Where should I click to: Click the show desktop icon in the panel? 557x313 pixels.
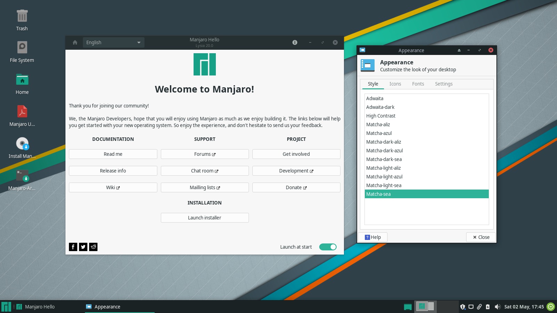408,307
